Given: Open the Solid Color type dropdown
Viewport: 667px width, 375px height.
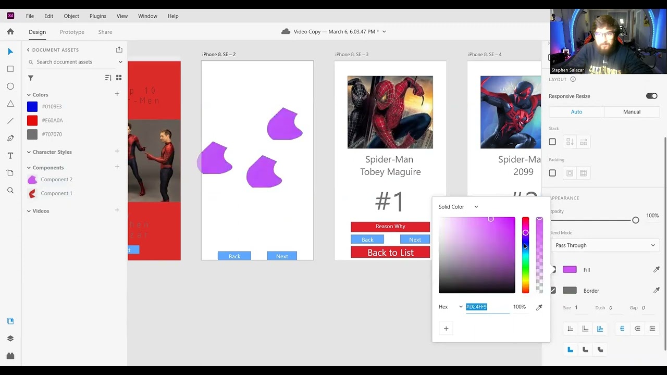Looking at the screenshot, I should 459,207.
